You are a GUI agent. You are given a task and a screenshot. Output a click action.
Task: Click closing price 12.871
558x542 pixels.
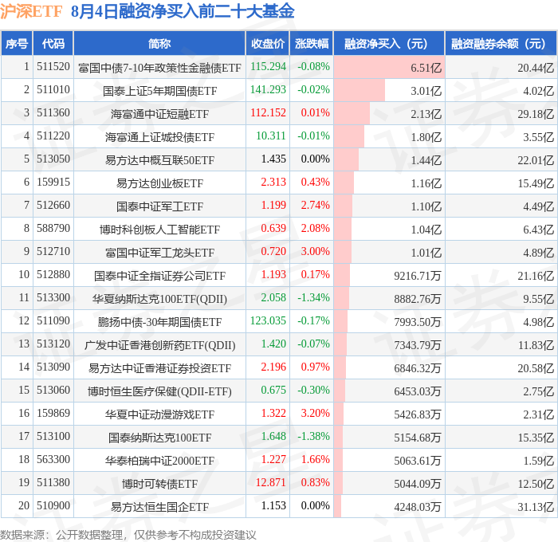[271, 483]
